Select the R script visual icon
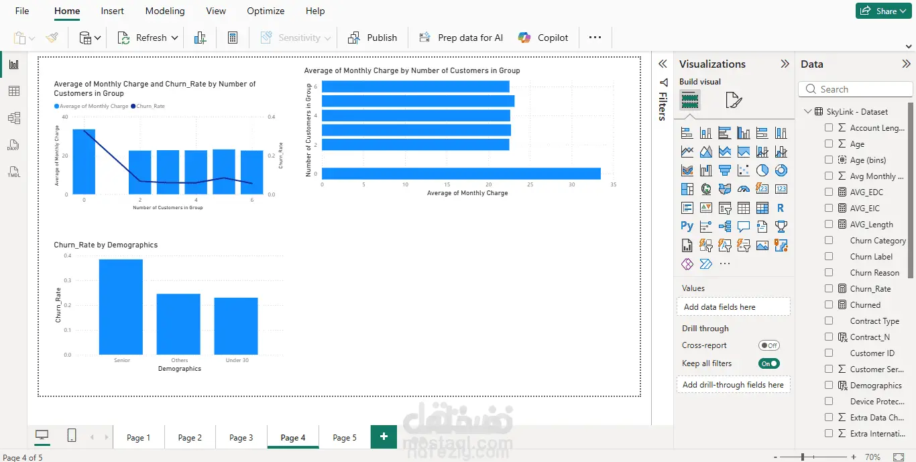This screenshot has height=462, width=916. click(781, 208)
